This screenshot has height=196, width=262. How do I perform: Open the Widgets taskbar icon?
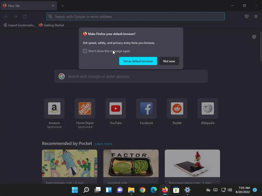coord(108,190)
